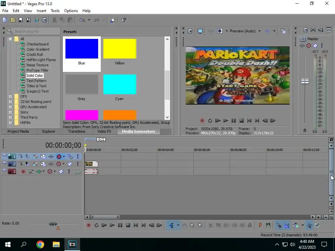The height and width of the screenshot is (251, 335).
Task: Switch to the Explorer tab
Action: tap(49, 131)
